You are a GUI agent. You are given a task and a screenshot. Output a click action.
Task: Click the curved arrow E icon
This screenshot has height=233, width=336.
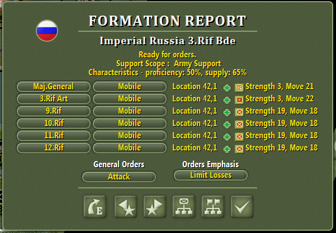click(95, 206)
